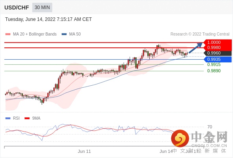Screen dimensions: 233x158
Task: Click the MA 20 + Bollinger Bands legend swatch
Action: [x=8, y=34]
